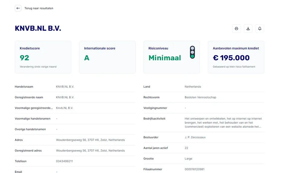Screen dimensions: 302x173
Task: Download the company report
Action: coord(248,29)
